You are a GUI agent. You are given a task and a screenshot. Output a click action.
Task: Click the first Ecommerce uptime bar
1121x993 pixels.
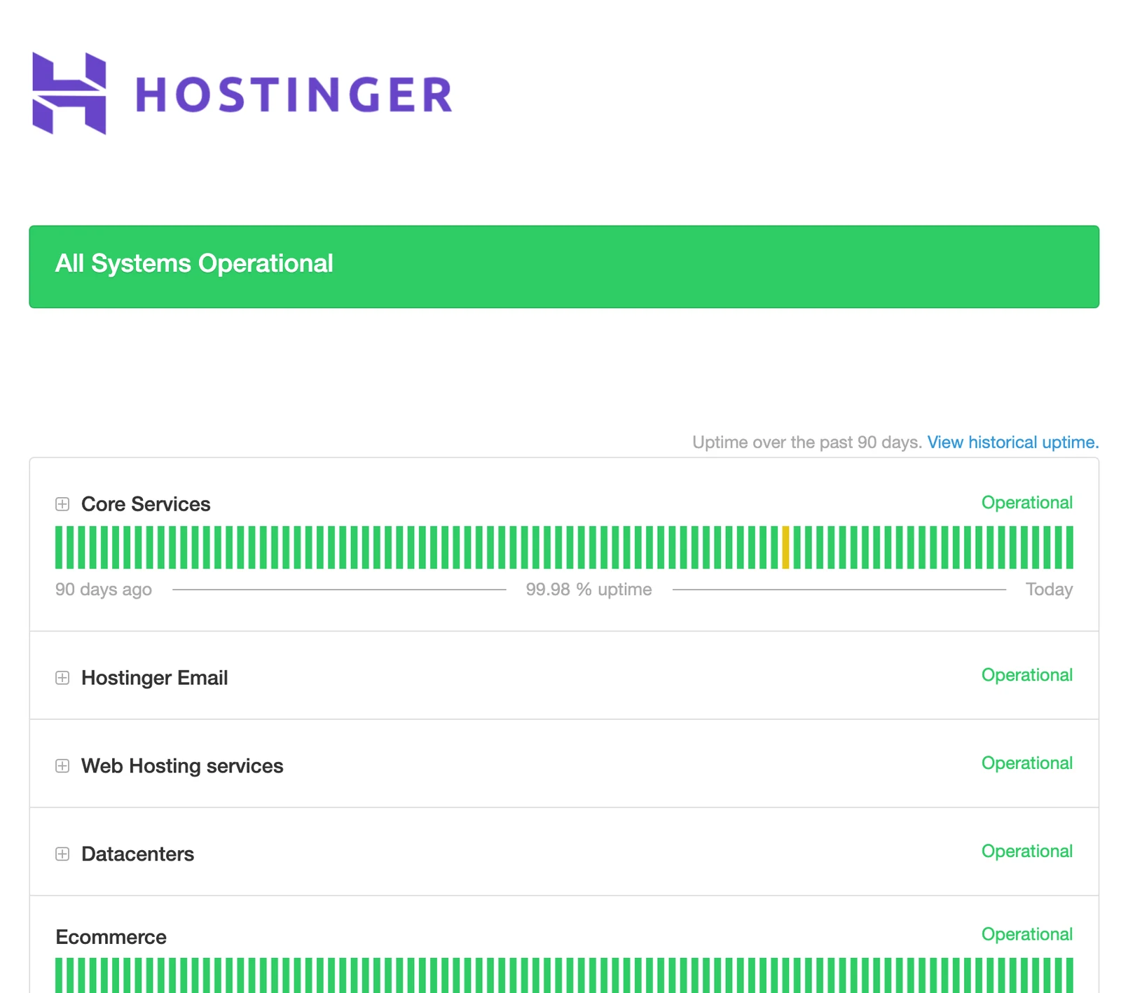[x=59, y=975]
